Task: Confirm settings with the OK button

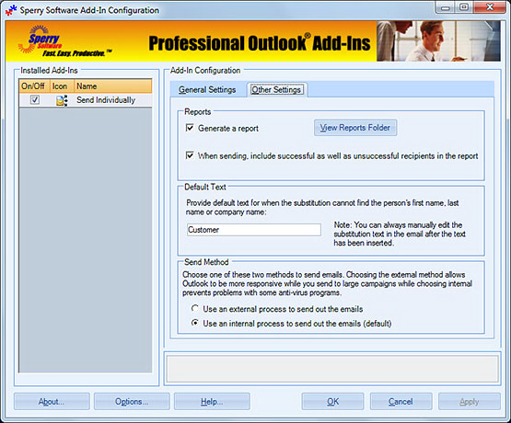Action: point(332,402)
